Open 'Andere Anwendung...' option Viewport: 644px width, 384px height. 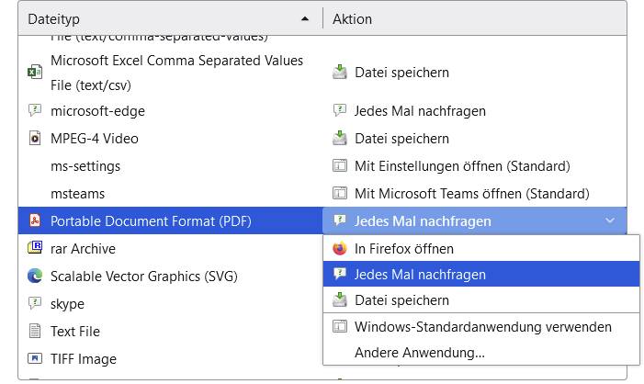coord(419,352)
